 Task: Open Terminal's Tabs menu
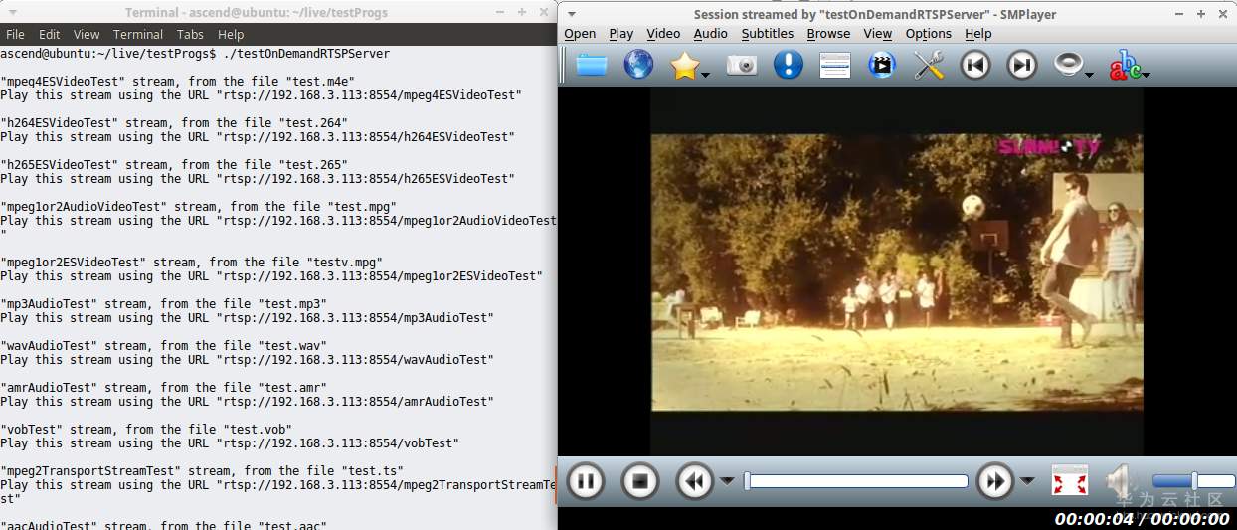click(191, 34)
